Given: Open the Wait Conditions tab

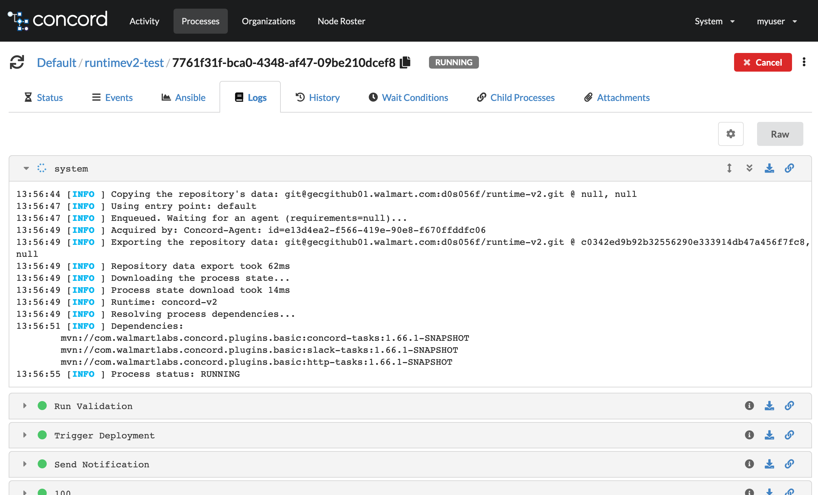Looking at the screenshot, I should click(408, 97).
